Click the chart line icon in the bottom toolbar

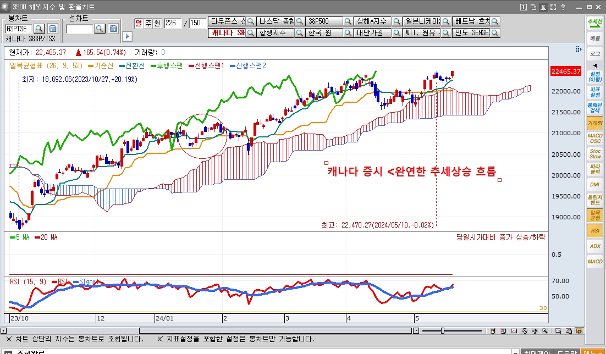click(x=514, y=331)
